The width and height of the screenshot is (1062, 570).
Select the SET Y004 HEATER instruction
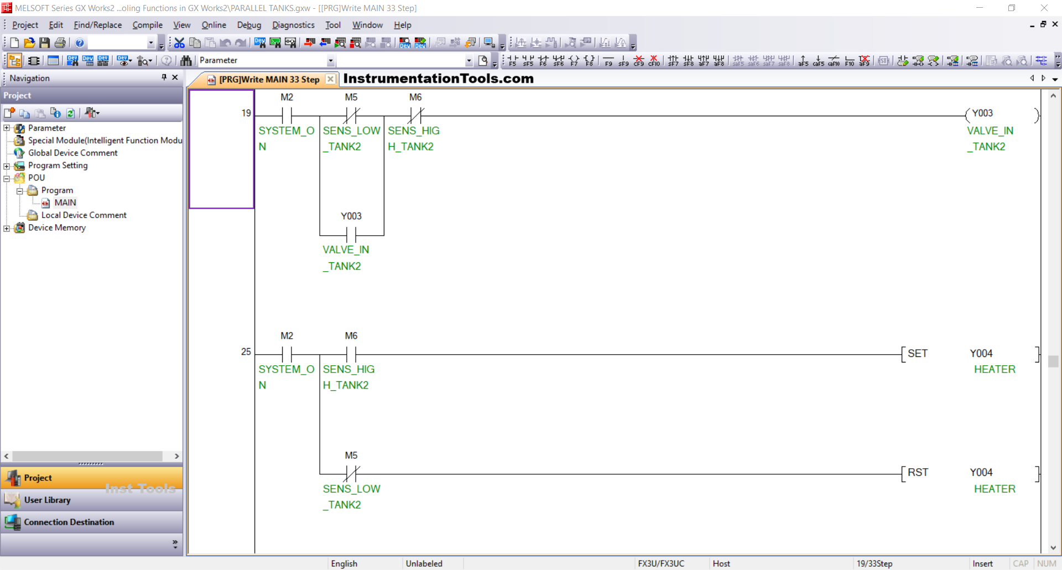971,354
